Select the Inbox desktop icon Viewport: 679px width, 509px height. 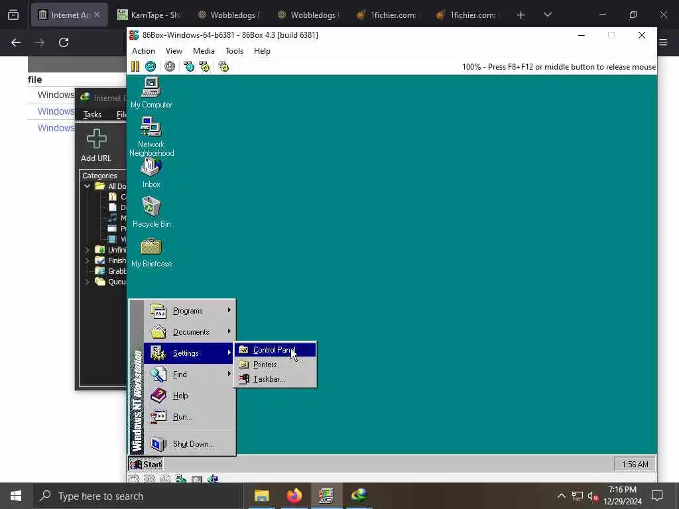click(x=151, y=173)
